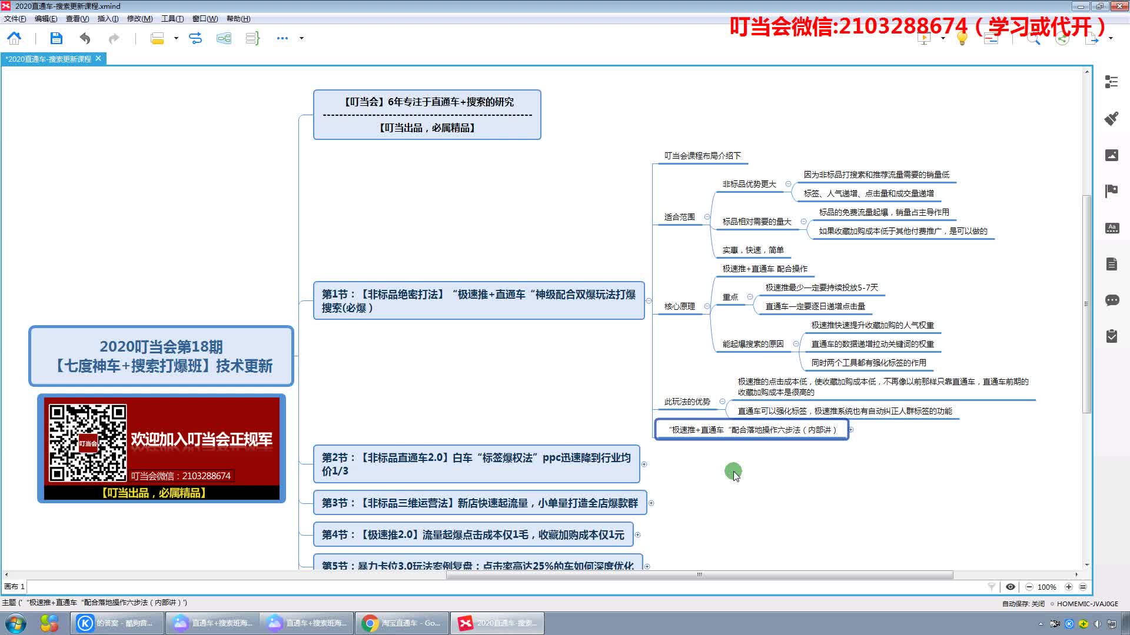
Task: Open the 帮助(H) menu
Action: click(x=238, y=19)
